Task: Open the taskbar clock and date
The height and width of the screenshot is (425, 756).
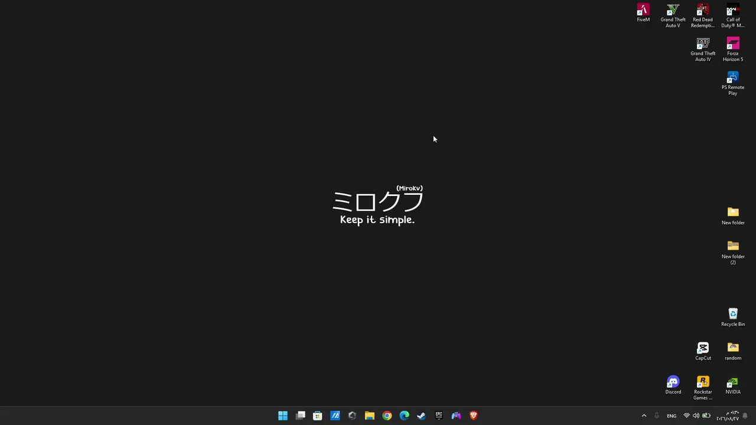Action: (728, 416)
